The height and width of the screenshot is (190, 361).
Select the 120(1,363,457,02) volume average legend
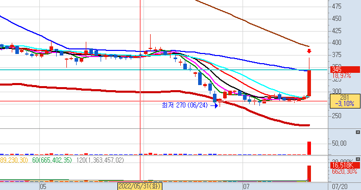(100, 160)
